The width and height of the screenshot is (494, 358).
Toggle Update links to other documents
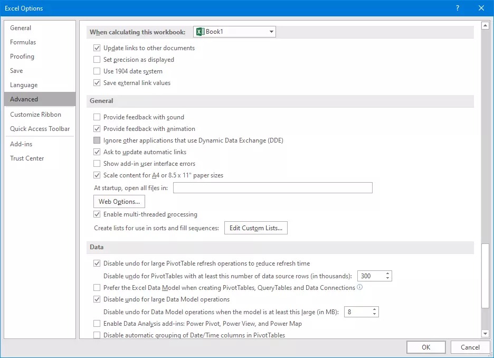coord(97,48)
